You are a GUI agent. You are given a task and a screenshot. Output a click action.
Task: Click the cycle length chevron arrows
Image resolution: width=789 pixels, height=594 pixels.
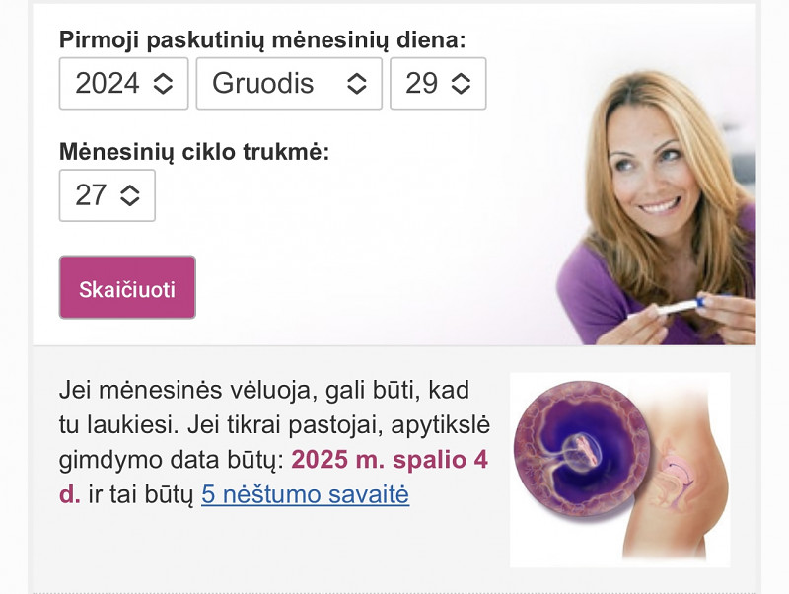pyautogui.click(x=130, y=195)
